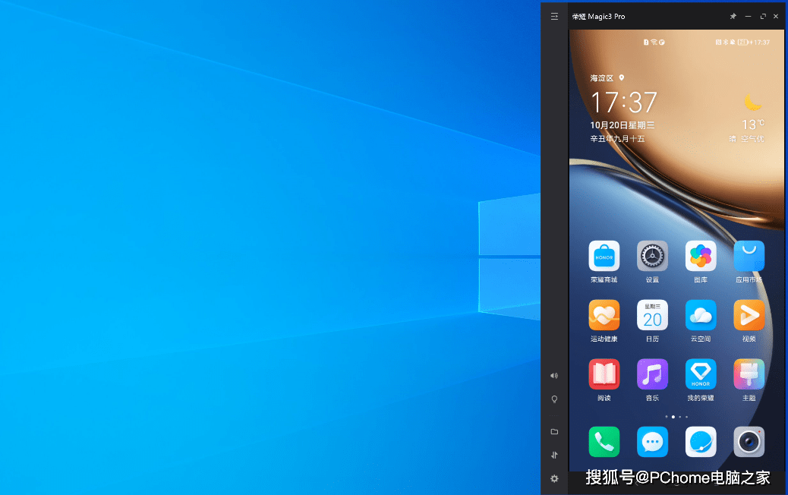Tap the battery indicator in the phone status bar
Screen dimensions: 788x495
[743, 43]
